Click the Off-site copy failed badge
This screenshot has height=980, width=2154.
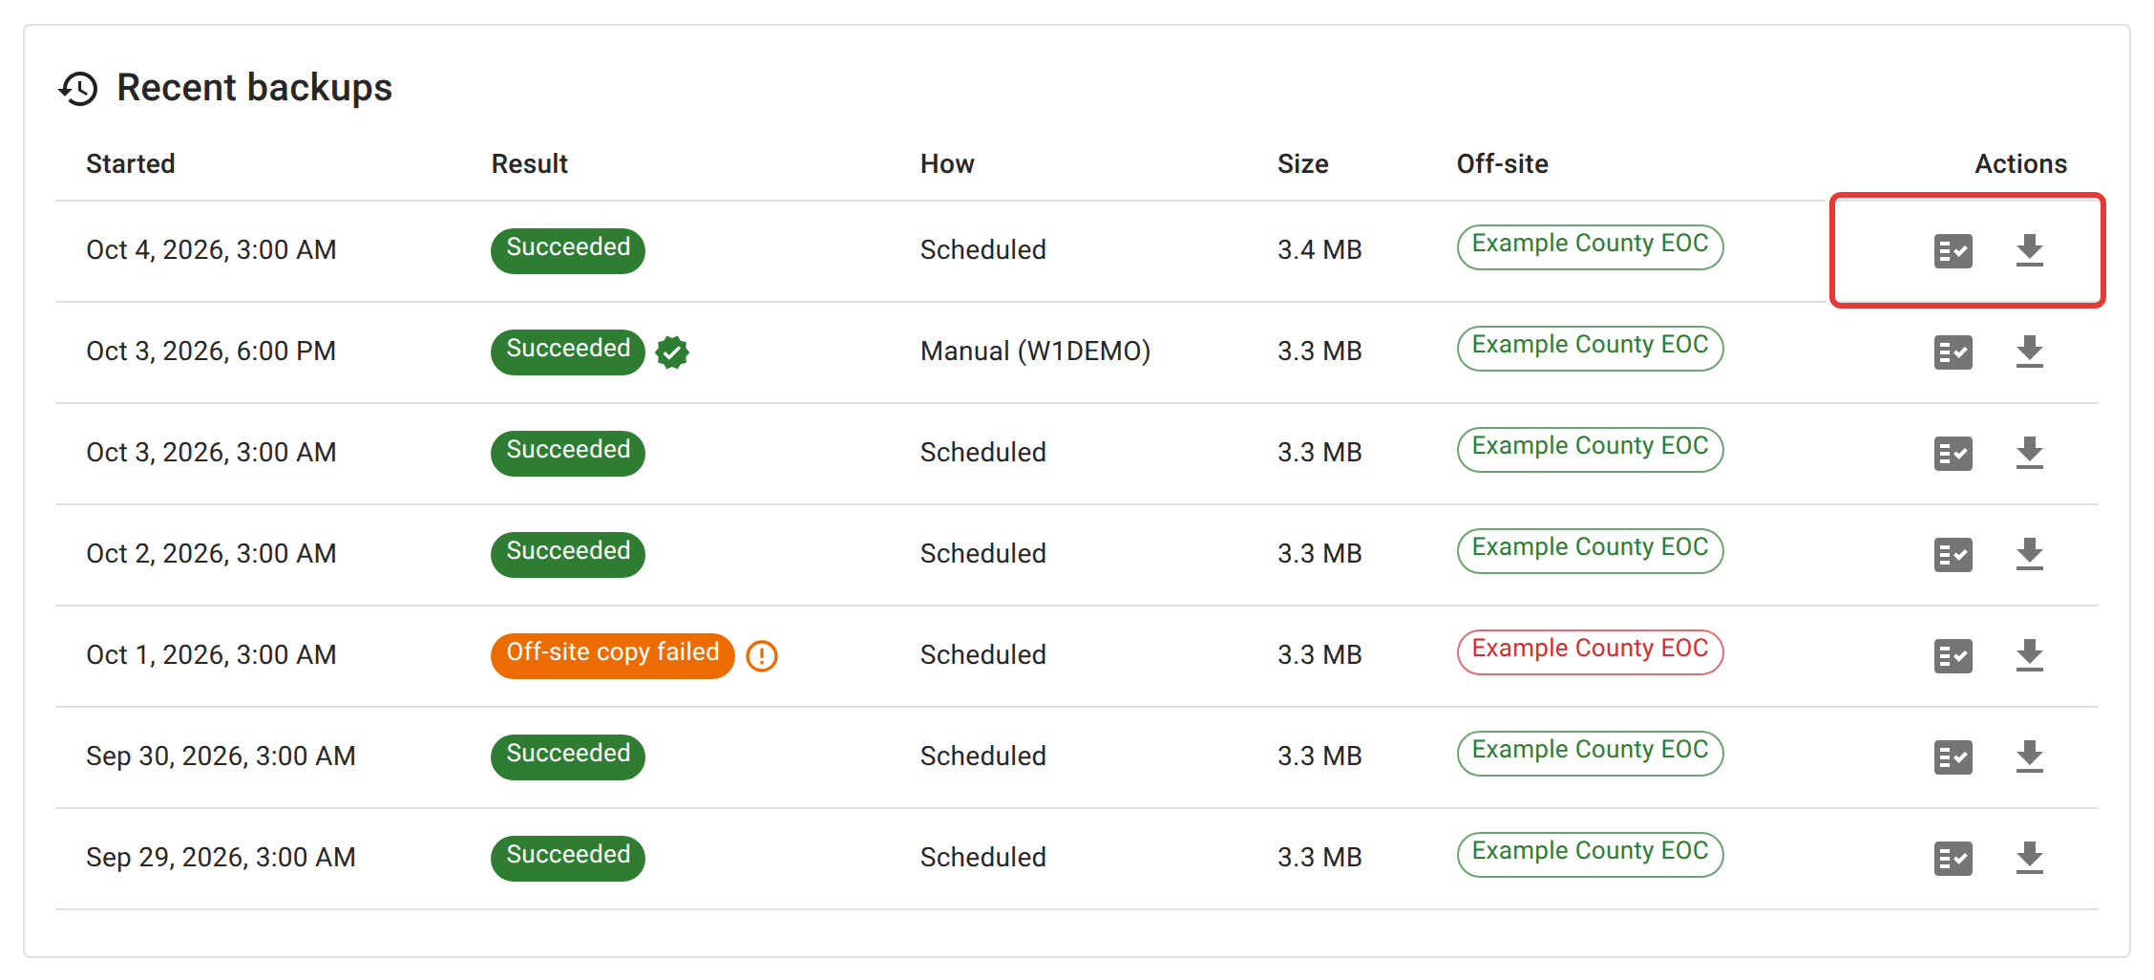pyautogui.click(x=612, y=655)
